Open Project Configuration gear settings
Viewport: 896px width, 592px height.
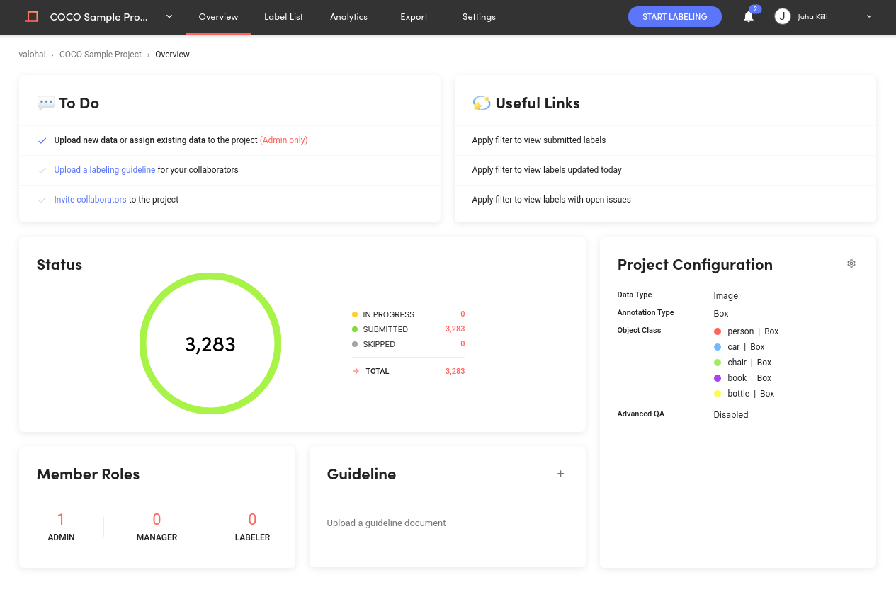tap(851, 263)
